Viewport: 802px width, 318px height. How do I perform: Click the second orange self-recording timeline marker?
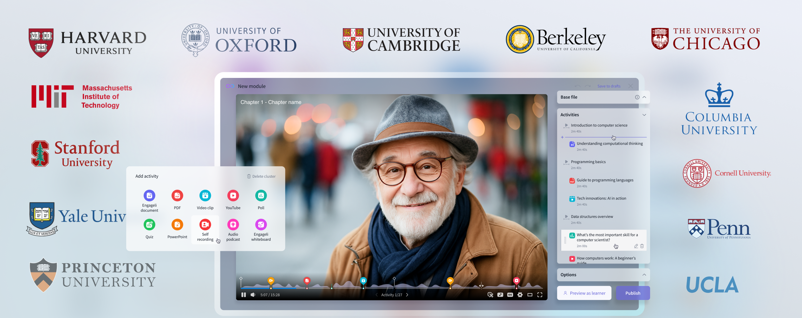pyautogui.click(x=450, y=281)
